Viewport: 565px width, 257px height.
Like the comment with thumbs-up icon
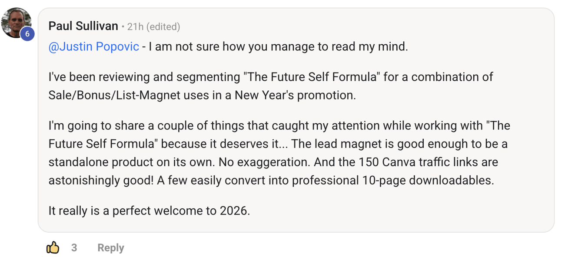pyautogui.click(x=53, y=247)
